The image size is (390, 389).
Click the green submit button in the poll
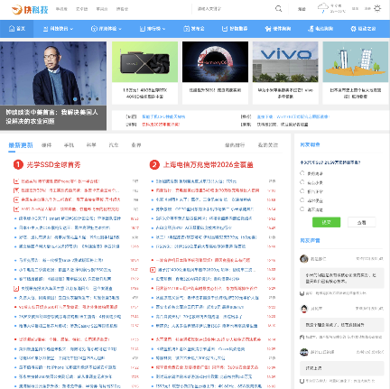[327, 222]
